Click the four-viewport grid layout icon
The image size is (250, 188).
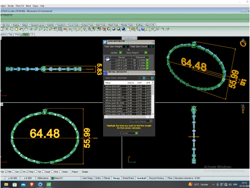(x=60, y=29)
